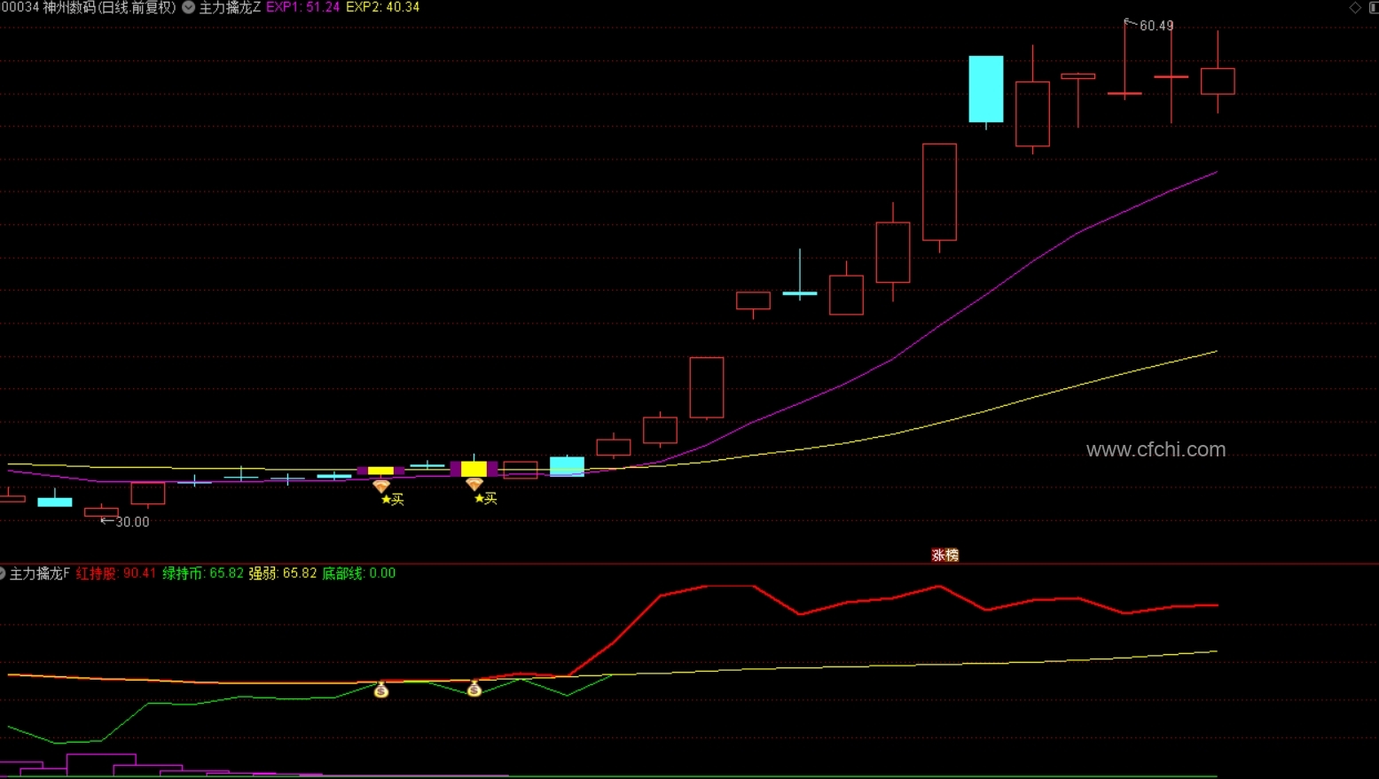Click the 60.49 high price label
Viewport: 1379px width, 779px height.
(x=1156, y=26)
